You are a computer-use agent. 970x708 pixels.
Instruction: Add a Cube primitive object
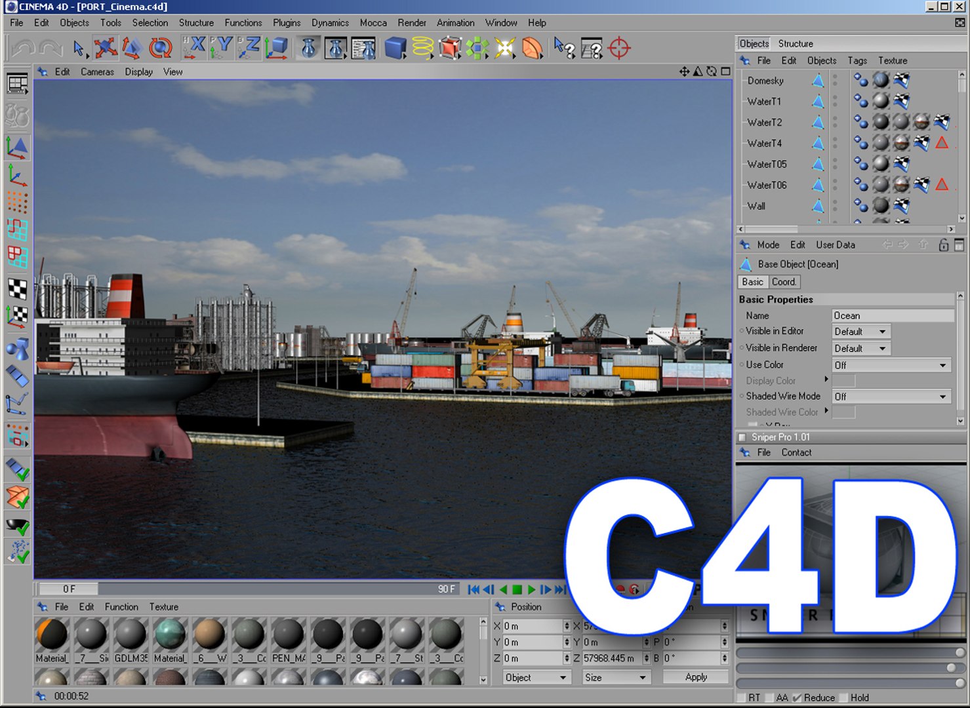(395, 48)
